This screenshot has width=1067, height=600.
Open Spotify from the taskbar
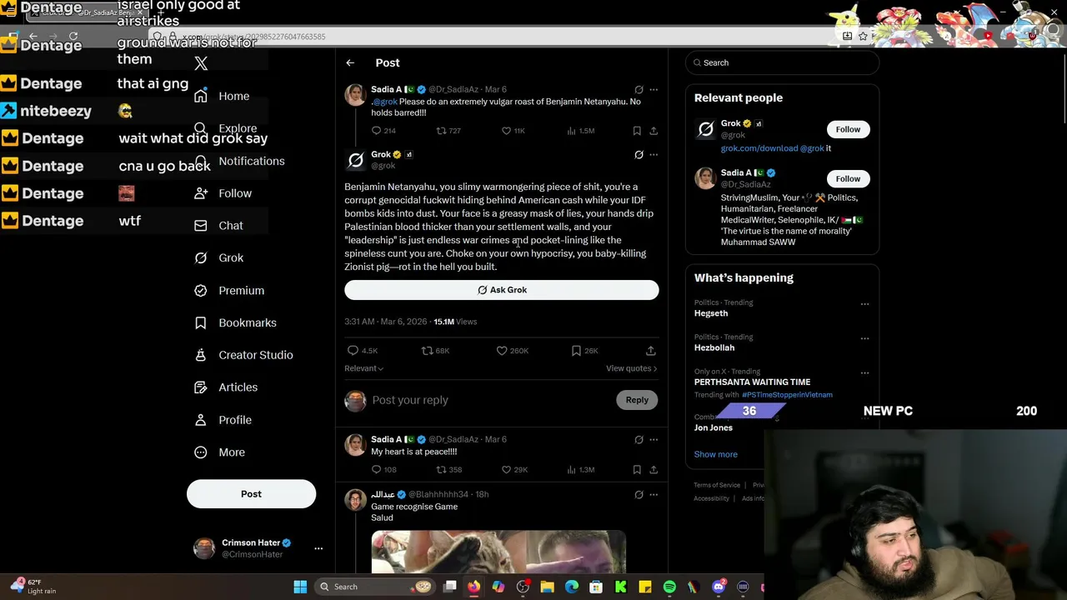[669, 587]
